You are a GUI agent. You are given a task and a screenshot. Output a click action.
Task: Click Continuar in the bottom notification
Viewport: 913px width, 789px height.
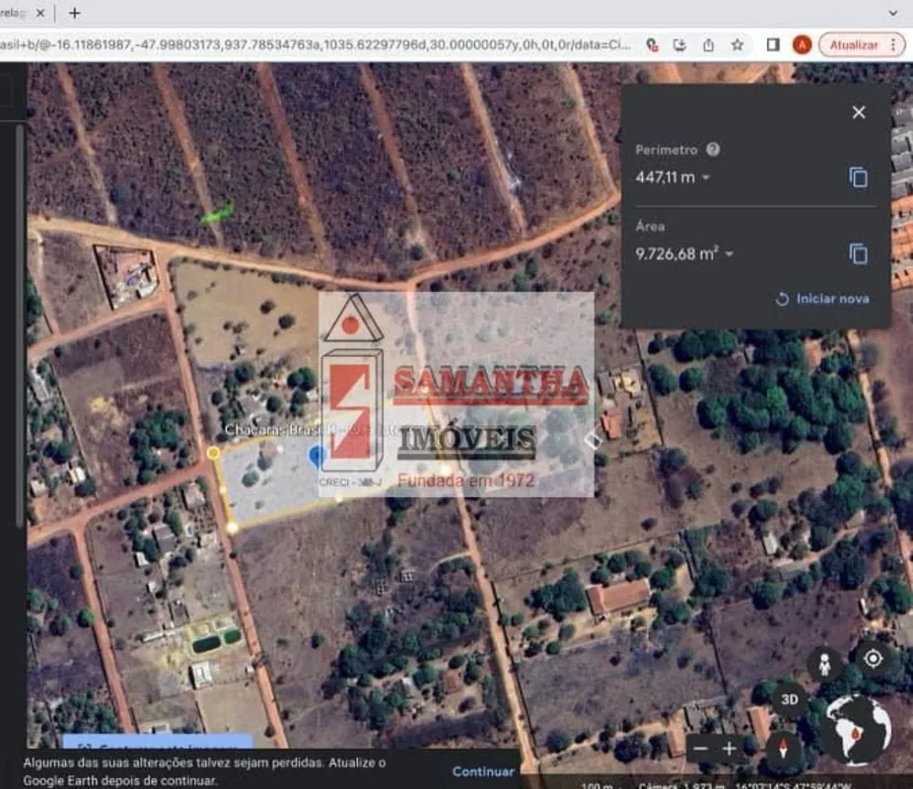coord(483,771)
